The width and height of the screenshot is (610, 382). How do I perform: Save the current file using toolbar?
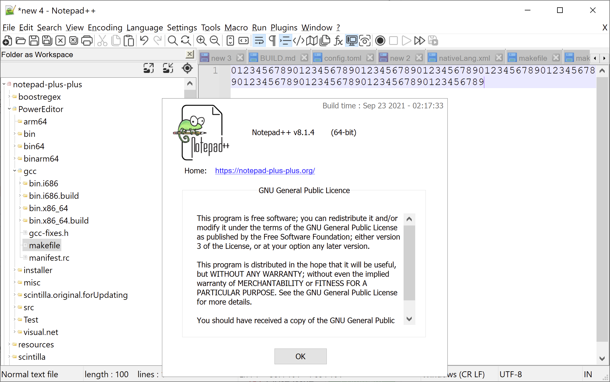[34, 41]
